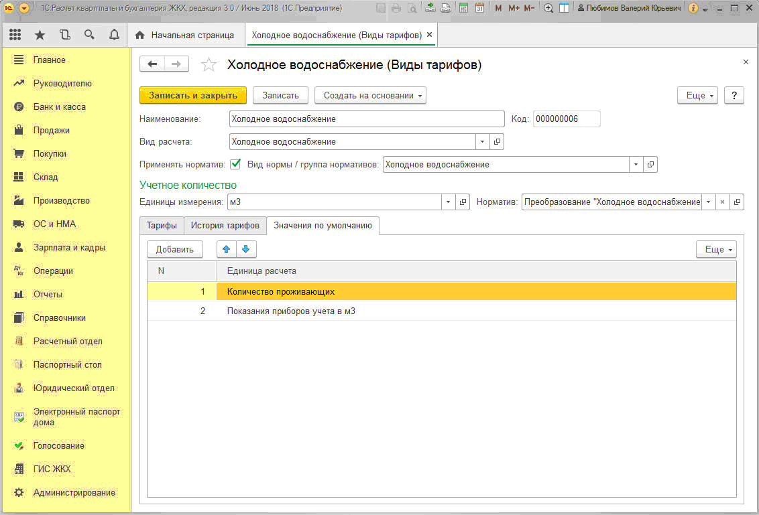The width and height of the screenshot is (759, 515).
Task: Open the info icon in title bar
Action: pyautogui.click(x=693, y=8)
